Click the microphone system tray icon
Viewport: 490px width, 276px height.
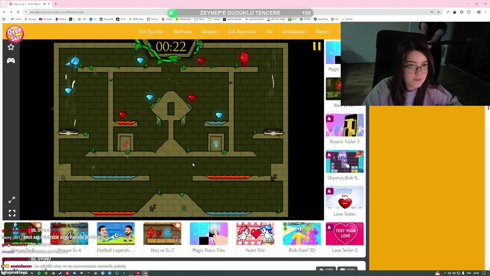pyautogui.click(x=463, y=273)
